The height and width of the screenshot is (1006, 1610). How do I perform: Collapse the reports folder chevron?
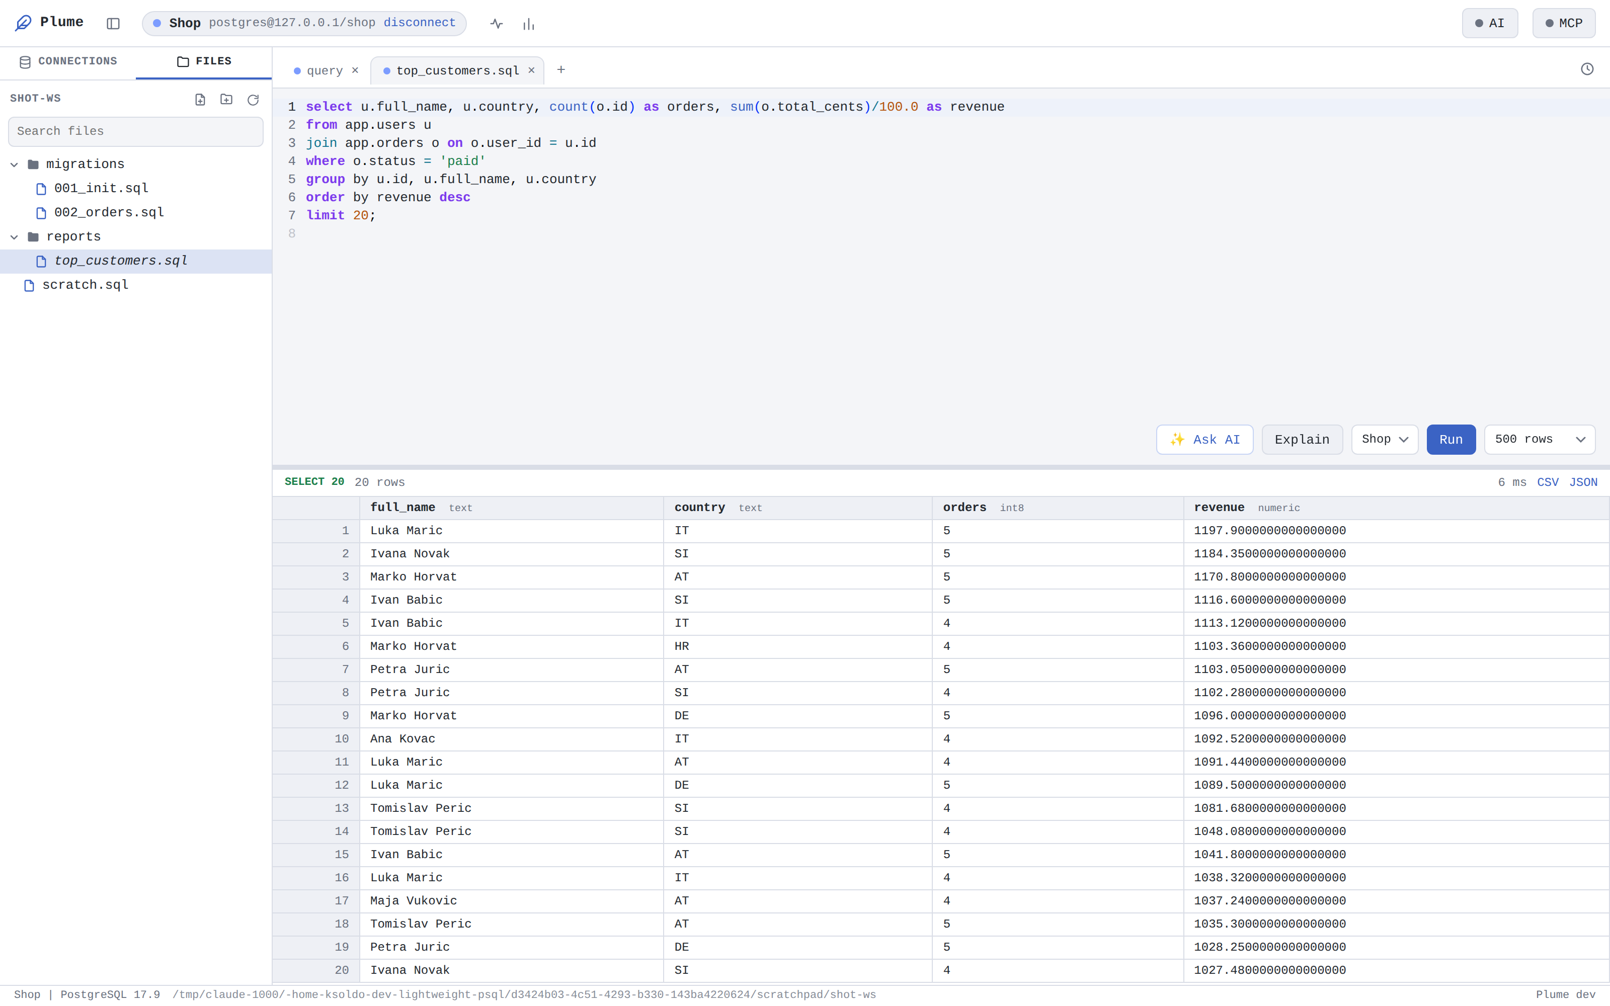coord(14,237)
